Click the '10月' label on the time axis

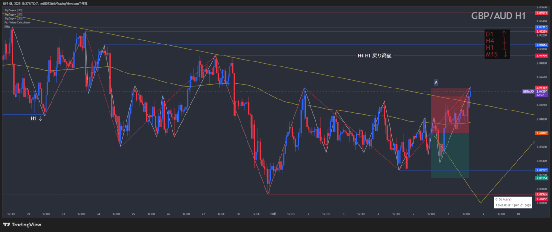(273, 214)
